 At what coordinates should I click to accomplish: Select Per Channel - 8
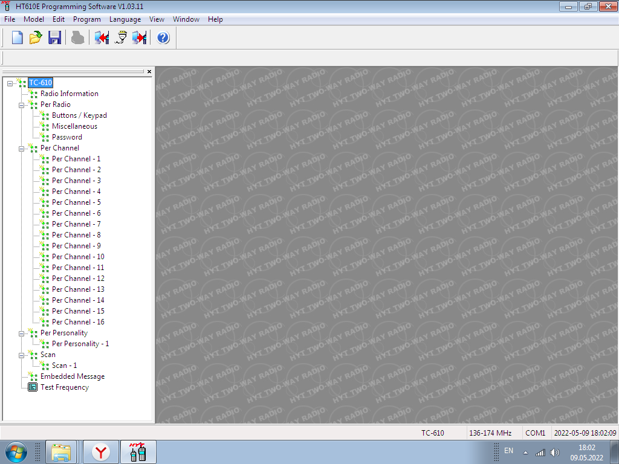coord(76,235)
